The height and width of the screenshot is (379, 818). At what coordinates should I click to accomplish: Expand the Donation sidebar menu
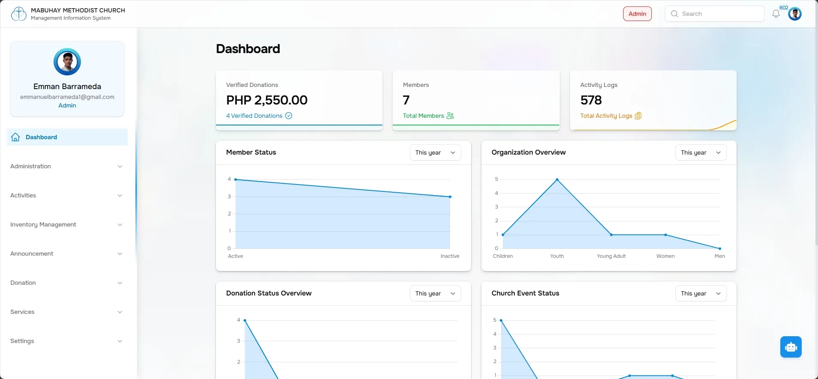67,283
